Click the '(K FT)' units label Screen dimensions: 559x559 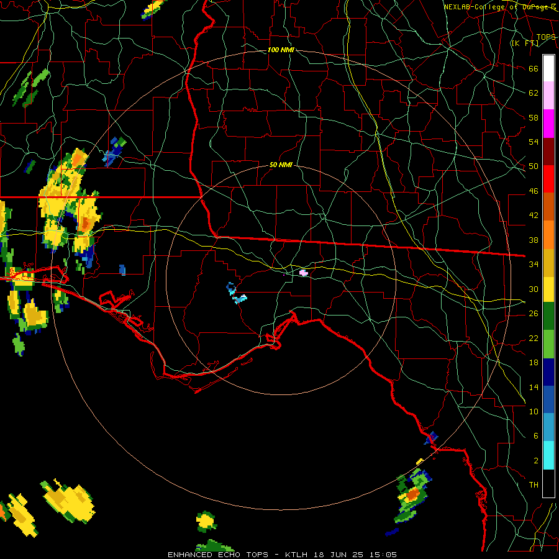[x=525, y=43]
